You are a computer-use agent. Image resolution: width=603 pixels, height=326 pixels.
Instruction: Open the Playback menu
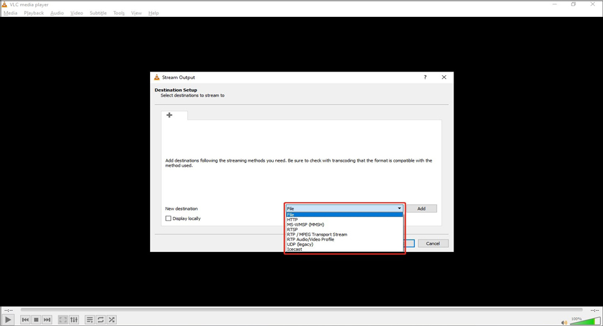tap(34, 13)
